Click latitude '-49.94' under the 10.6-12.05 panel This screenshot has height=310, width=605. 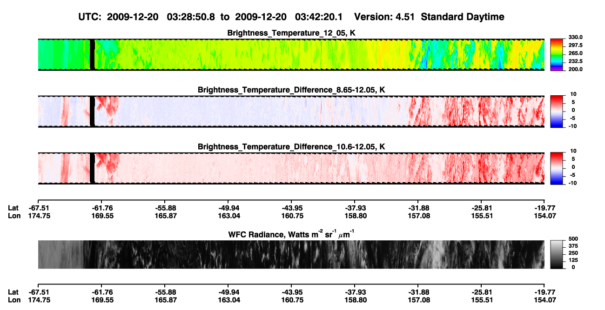point(228,208)
